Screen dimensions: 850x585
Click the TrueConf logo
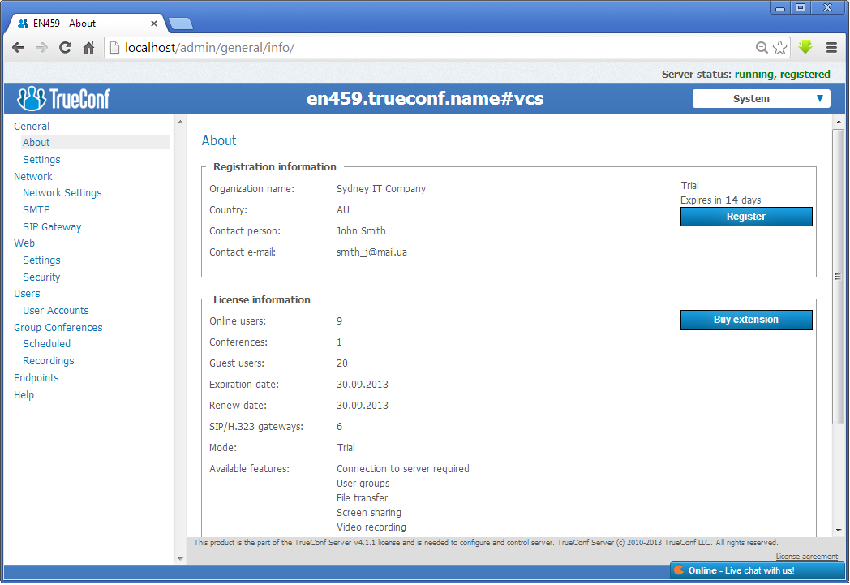pos(63,99)
